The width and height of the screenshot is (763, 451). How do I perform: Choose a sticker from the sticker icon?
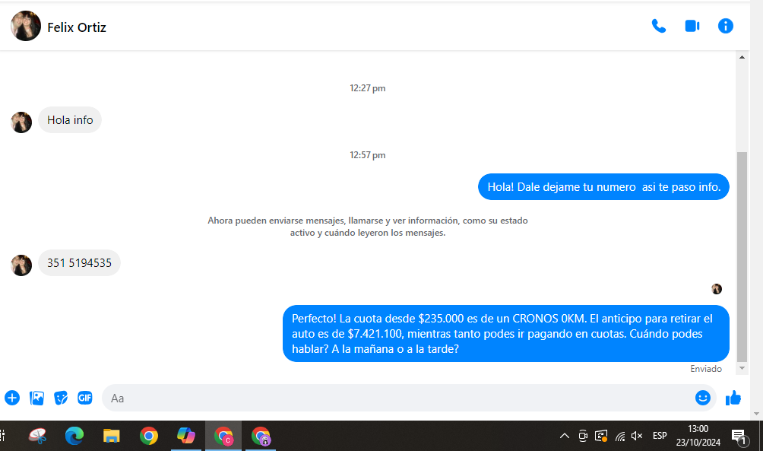[x=61, y=398]
